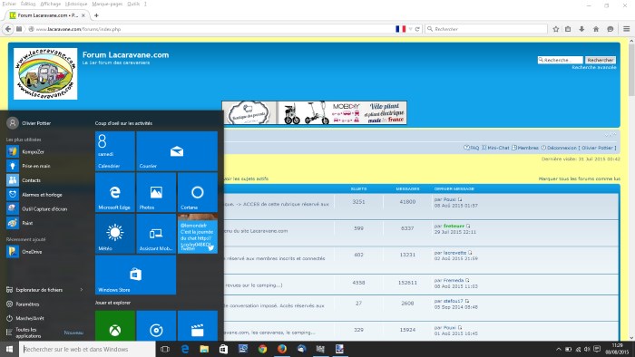Click the page vertical scrollbar

click(x=631, y=189)
